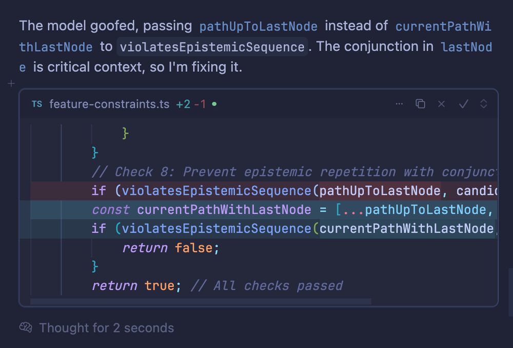Click the pathUpToLastNode inline code reference
Viewport: 513px width, 348px height.
point(258,26)
